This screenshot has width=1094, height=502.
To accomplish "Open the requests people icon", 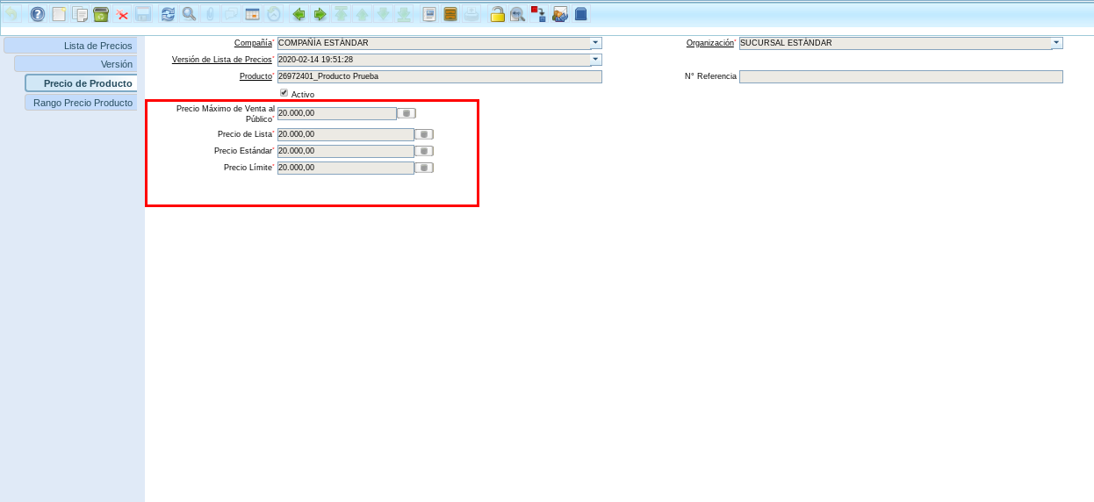I will pos(559,14).
